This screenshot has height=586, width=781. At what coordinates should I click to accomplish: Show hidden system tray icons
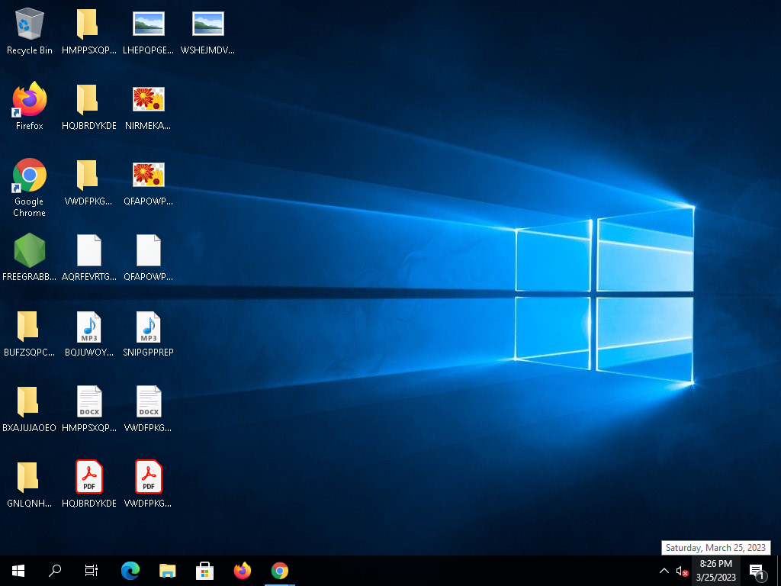tap(664, 571)
